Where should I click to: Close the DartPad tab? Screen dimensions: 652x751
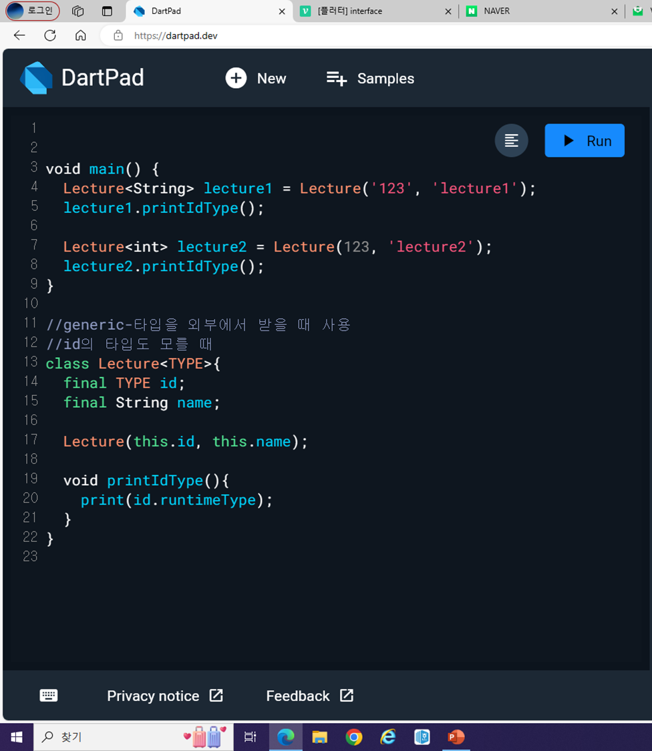282,11
